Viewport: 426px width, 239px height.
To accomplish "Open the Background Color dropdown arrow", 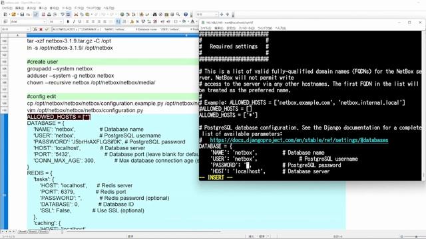I will tap(188, 22).
